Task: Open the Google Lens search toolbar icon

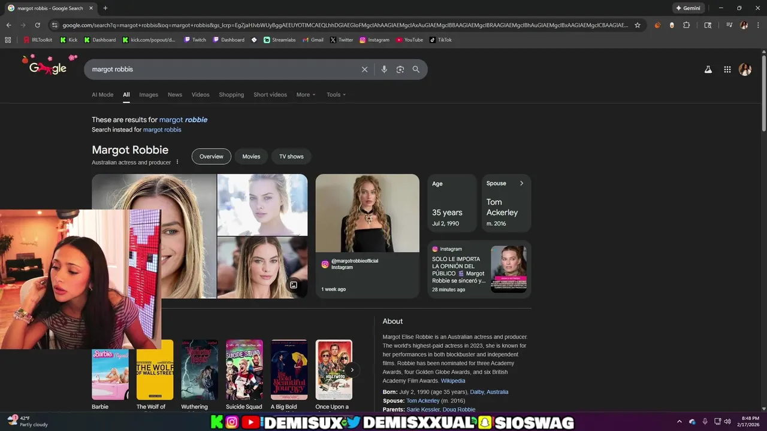Action: point(708,25)
